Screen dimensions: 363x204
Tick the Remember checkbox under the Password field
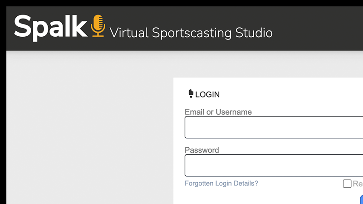(347, 184)
